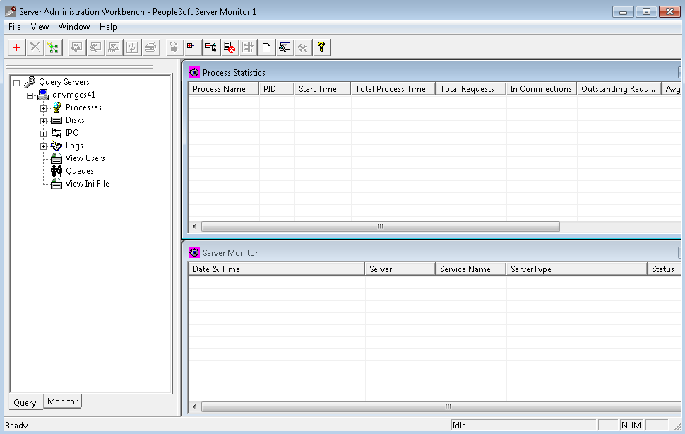The width and height of the screenshot is (685, 434).
Task: Click the crossed tools settings icon
Action: pos(303,47)
